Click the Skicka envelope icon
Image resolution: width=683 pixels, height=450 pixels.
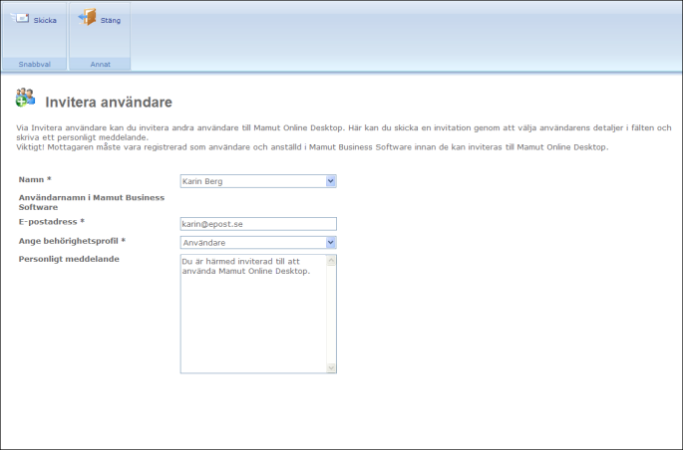(x=20, y=18)
